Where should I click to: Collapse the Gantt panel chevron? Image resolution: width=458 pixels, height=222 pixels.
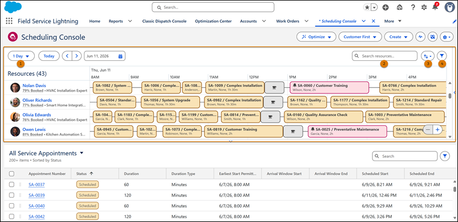231,142
